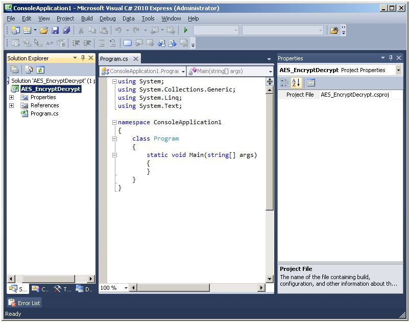This screenshot has height=322, width=409.
Task: Expand the Properties node in Solution Explorer
Action: [11, 97]
